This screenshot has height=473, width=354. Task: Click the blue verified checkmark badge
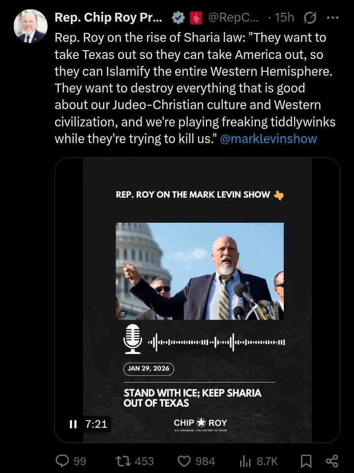point(178,18)
